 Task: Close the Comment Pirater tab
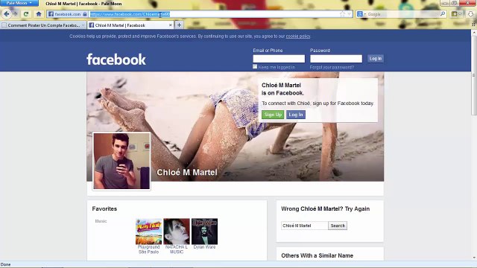point(83,25)
